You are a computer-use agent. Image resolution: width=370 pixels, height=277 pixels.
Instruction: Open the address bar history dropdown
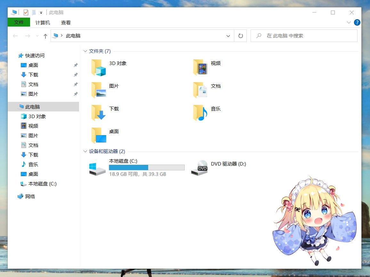click(x=228, y=36)
